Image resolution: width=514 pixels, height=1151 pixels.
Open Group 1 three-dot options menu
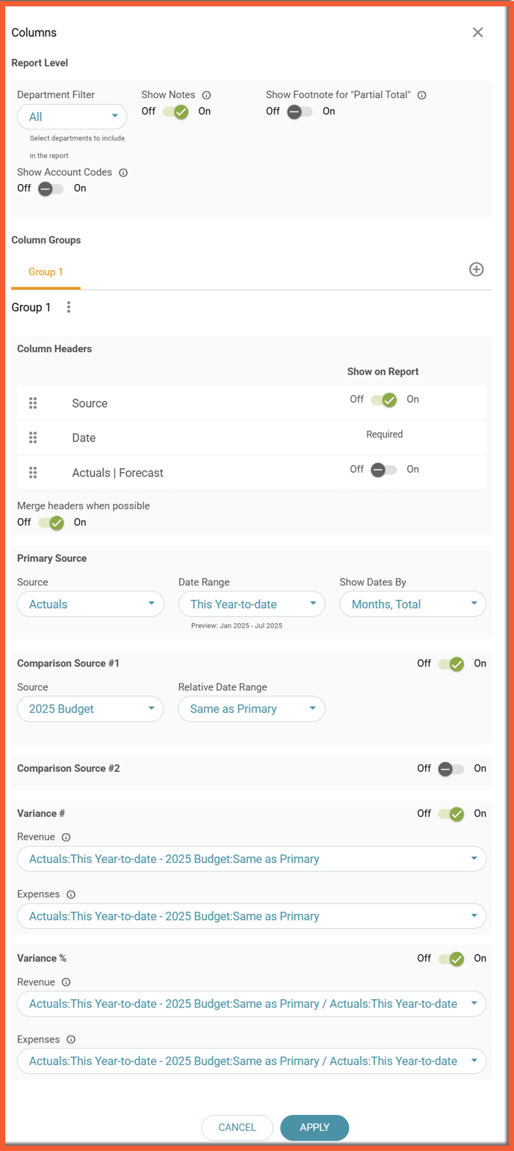tap(69, 307)
